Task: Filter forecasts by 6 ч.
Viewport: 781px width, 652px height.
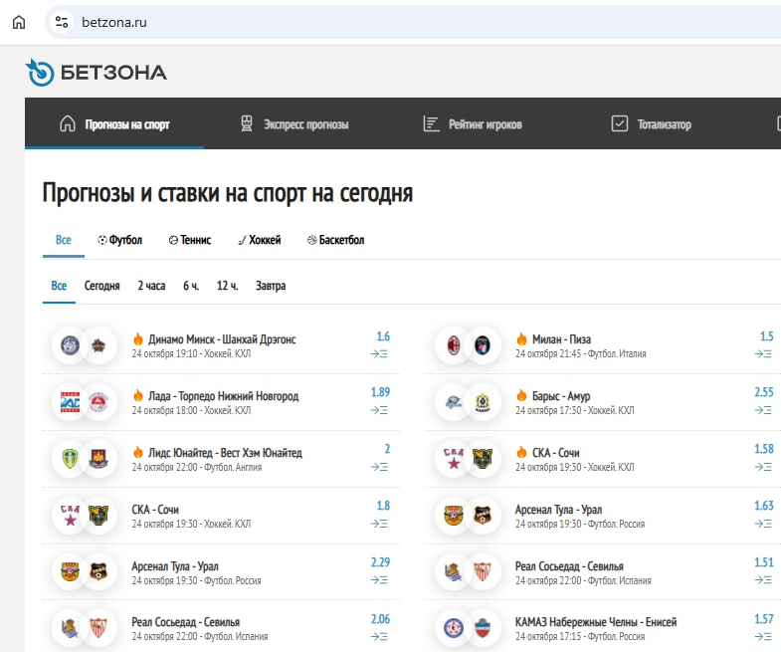Action: pos(191,286)
